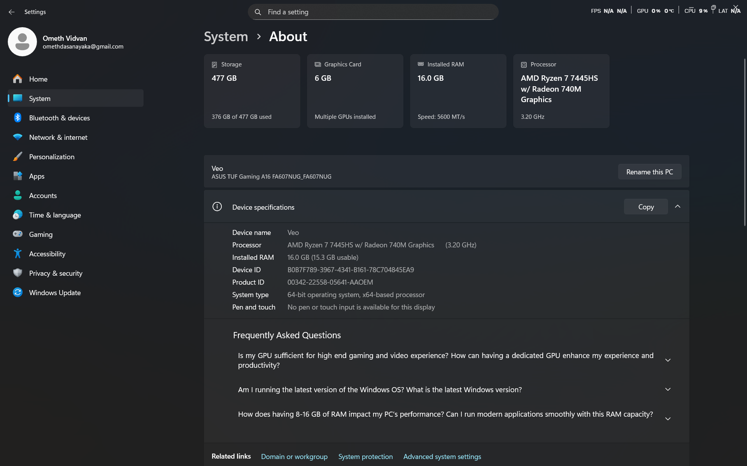
Task: Click the Ometh Vidvan account name
Action: [65, 38]
